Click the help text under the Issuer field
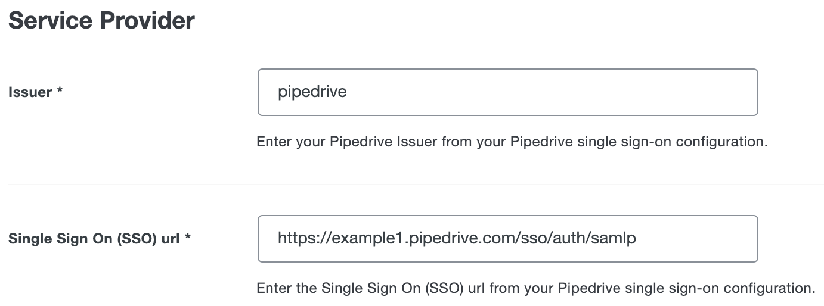The width and height of the screenshot is (824, 306). pos(511,142)
